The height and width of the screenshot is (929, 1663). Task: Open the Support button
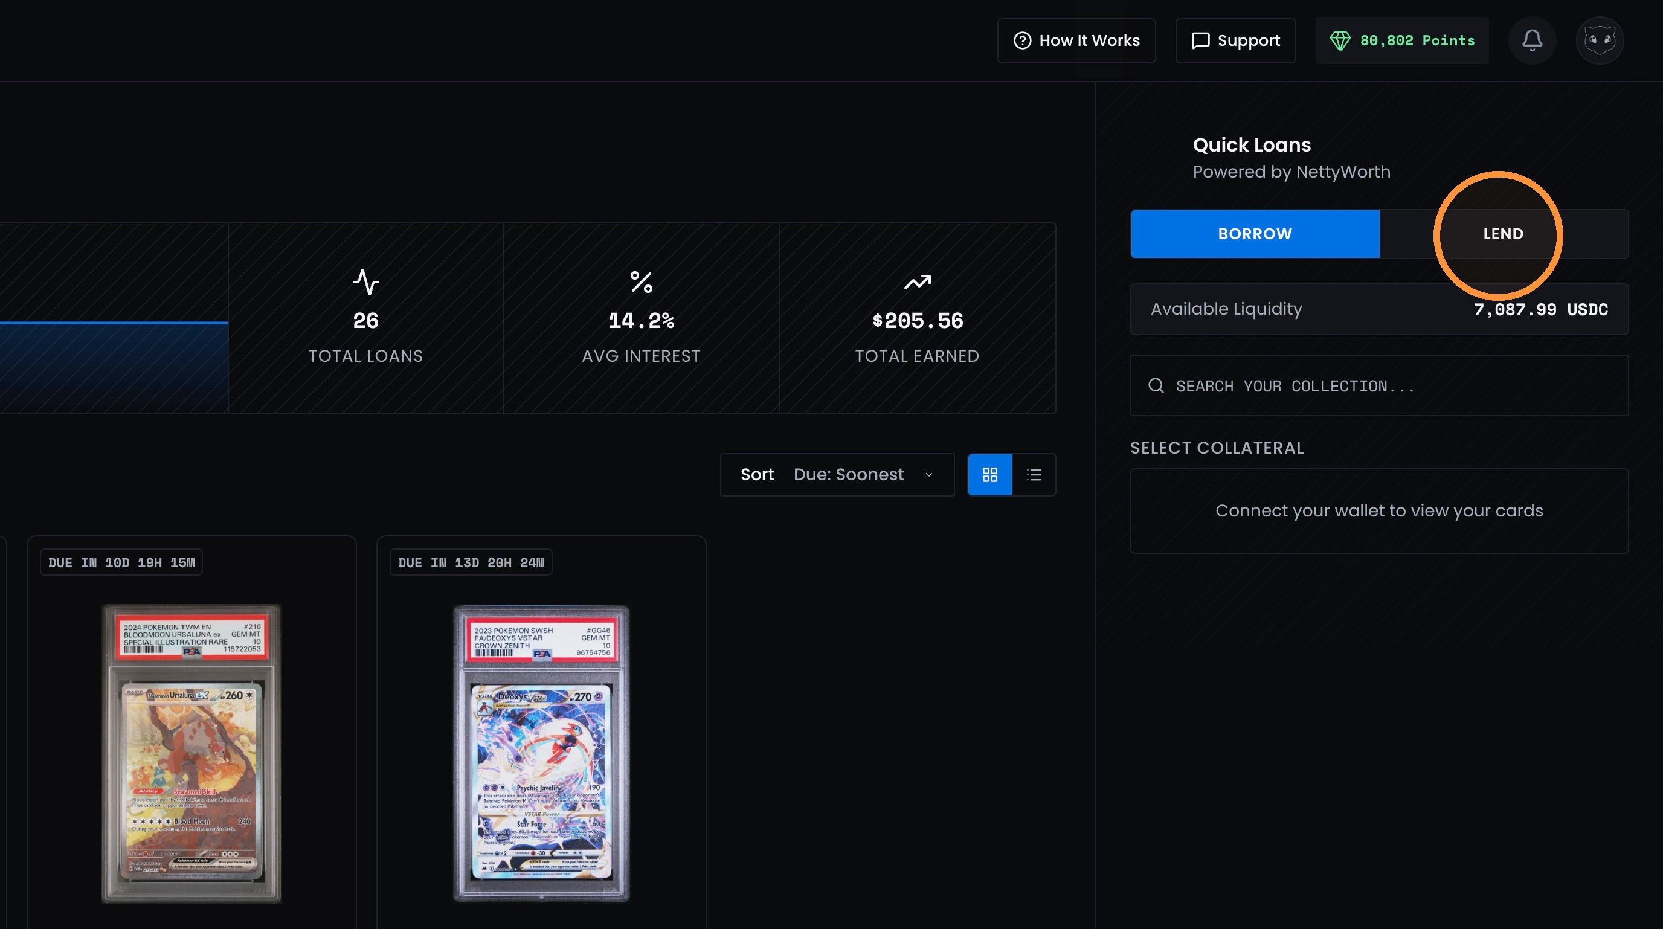pos(1235,40)
